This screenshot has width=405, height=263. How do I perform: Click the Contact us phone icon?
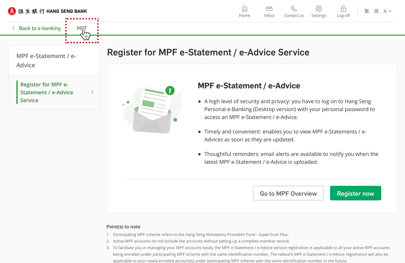(x=294, y=9)
